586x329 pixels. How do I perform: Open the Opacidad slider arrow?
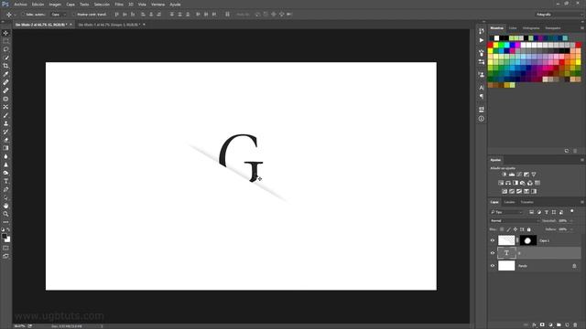572,221
